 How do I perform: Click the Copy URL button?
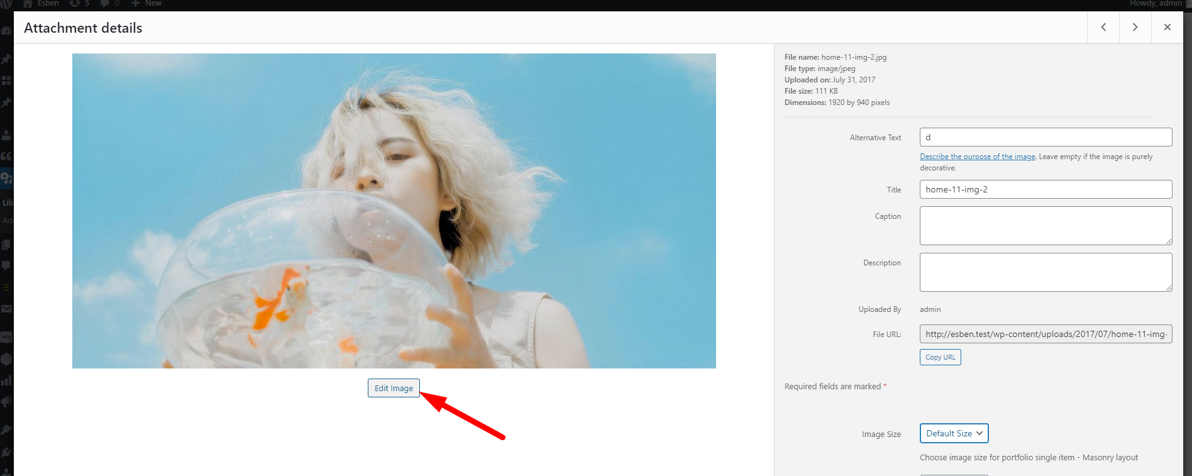(941, 357)
